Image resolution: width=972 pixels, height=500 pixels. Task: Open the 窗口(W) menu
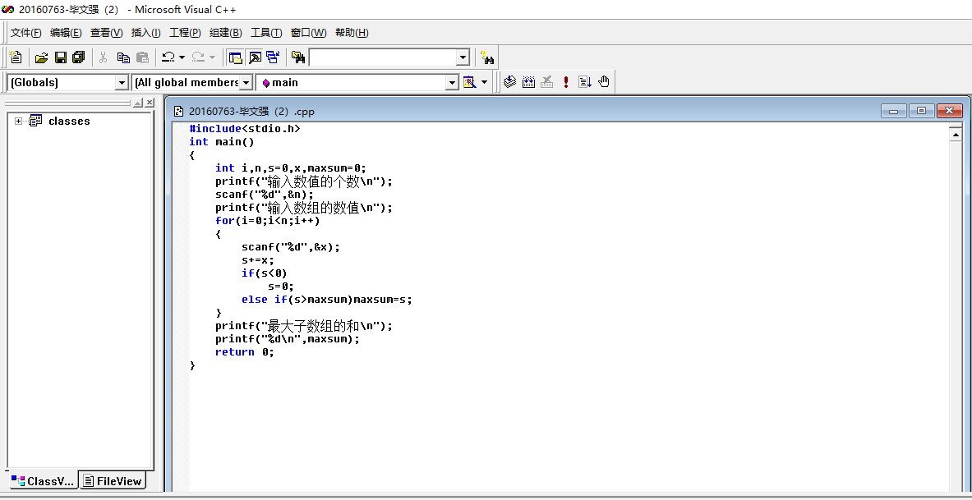(x=309, y=33)
